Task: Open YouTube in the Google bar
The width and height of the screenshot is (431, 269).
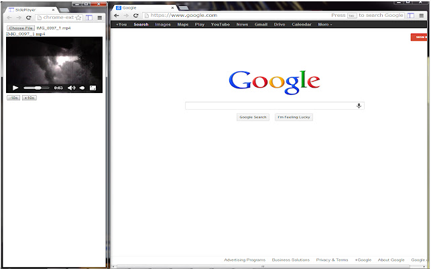Action: (221, 25)
